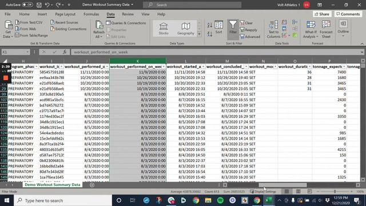The image size is (366, 206).
Task: Open Text to Columns wizard
Action: [273, 29]
